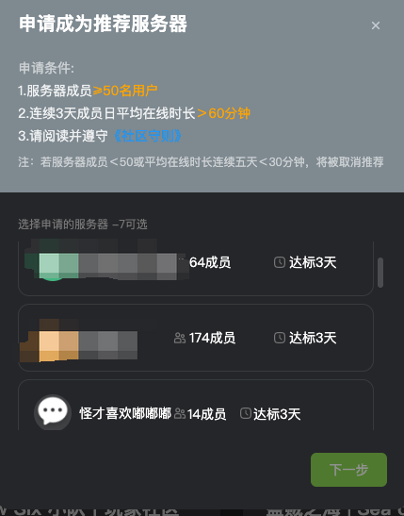
Task: Click the 174成员 member count
Action: tap(212, 338)
